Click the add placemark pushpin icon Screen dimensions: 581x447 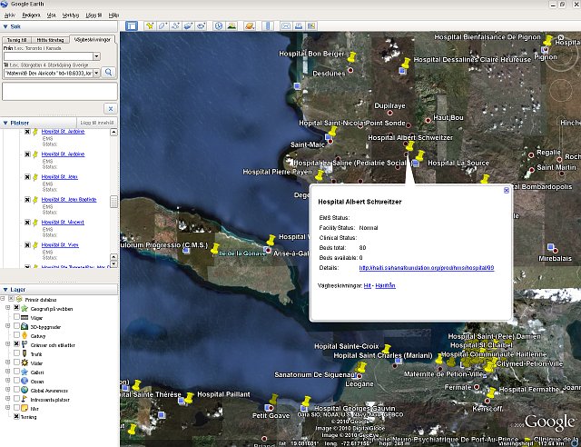pos(152,26)
